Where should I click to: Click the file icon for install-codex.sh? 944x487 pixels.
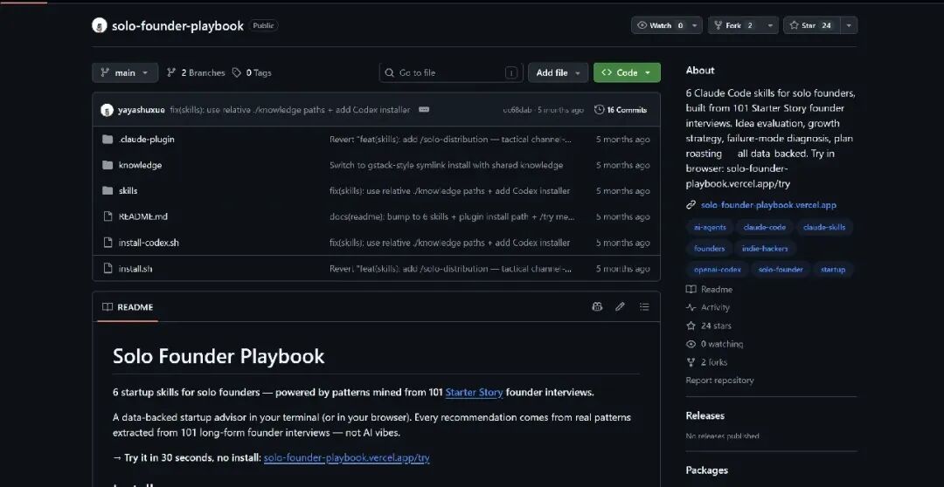[108, 243]
